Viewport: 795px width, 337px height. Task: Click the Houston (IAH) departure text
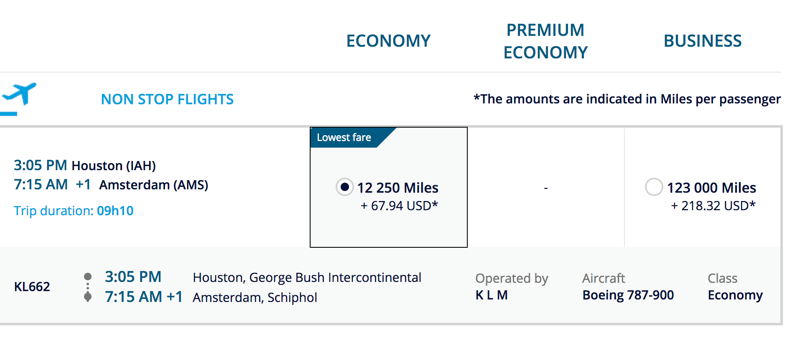[x=114, y=166]
